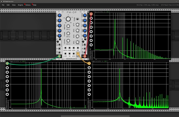Image resolution: width=179 pixels, height=117 pixels.
Task: Click bottom input jack on lower-left Analyzer-XL
Action: pyautogui.click(x=7, y=94)
